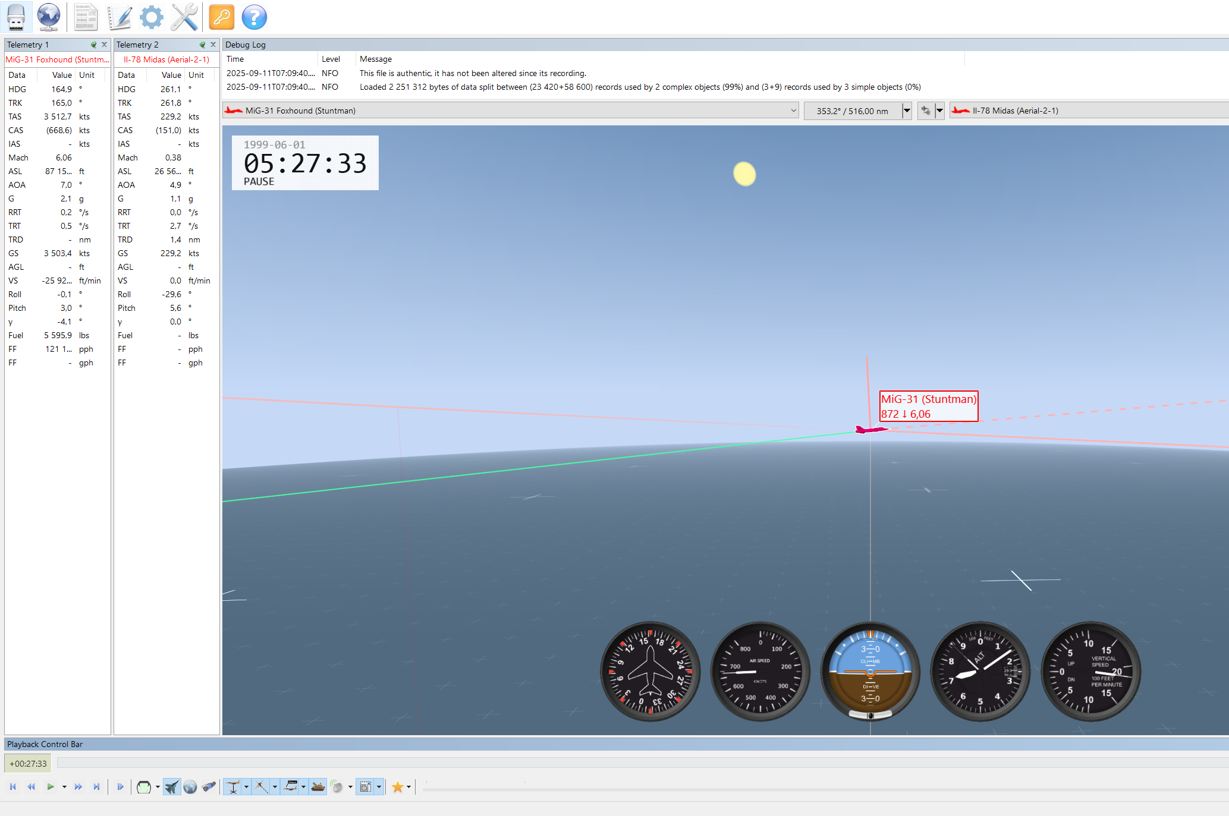Fast forward with double-right arrows

pyautogui.click(x=78, y=787)
